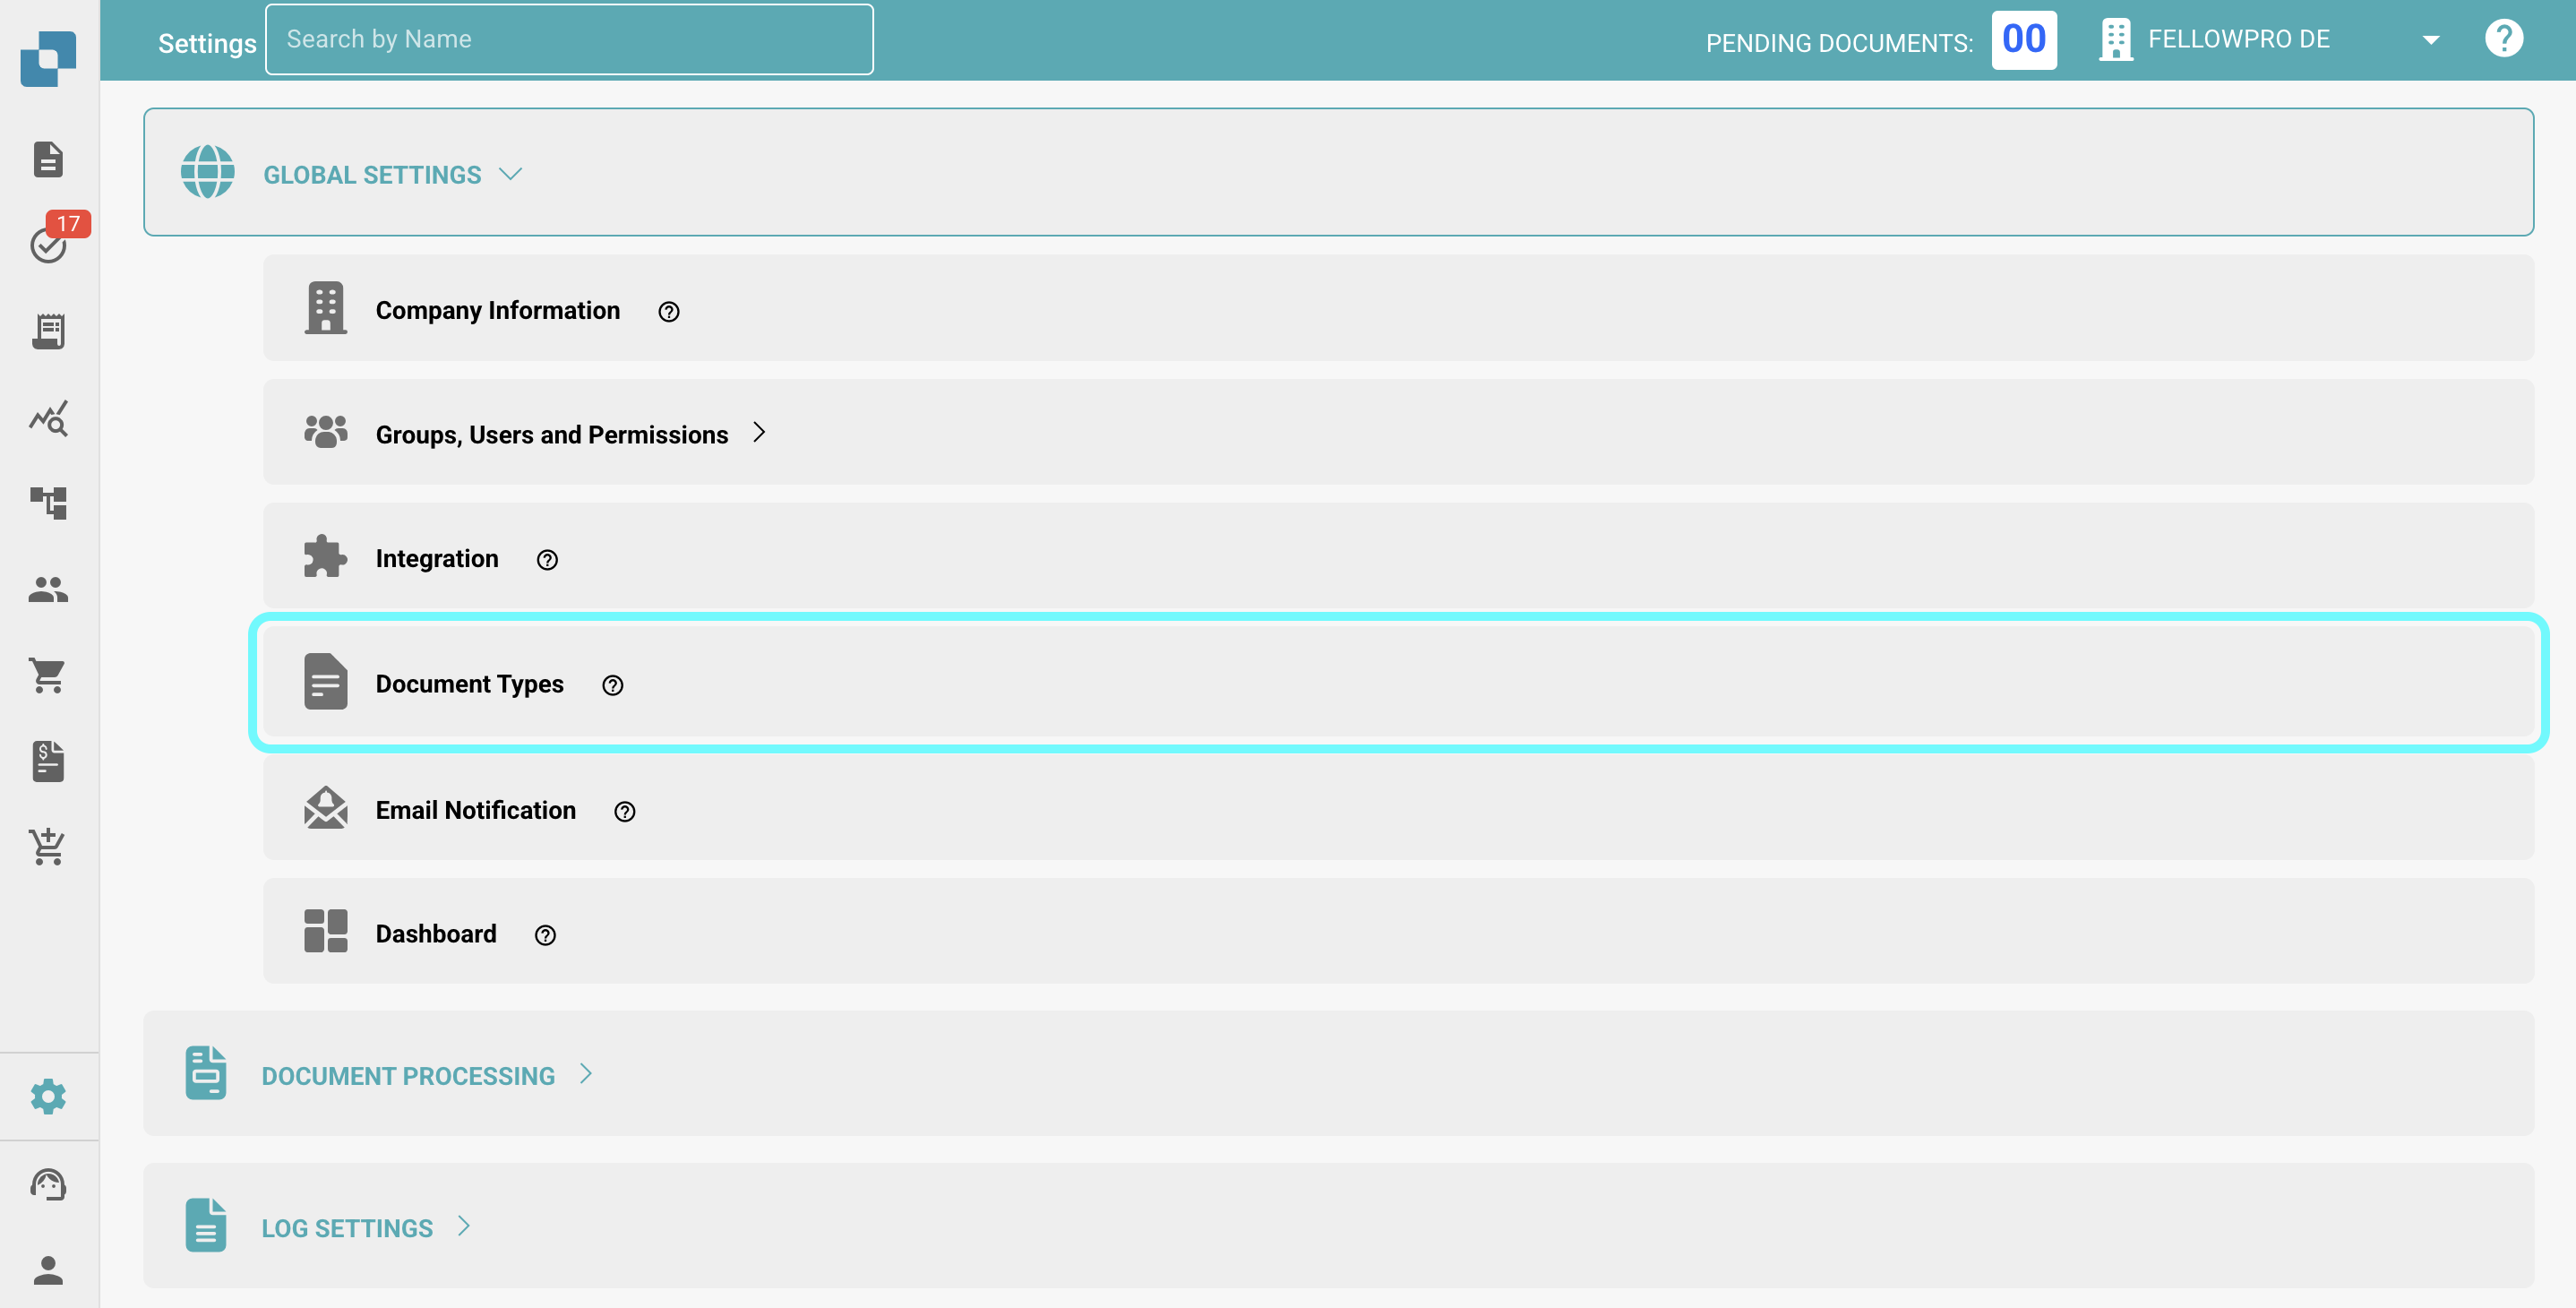The width and height of the screenshot is (2576, 1308).
Task: Open the Integration settings row
Action: [x=437, y=559]
